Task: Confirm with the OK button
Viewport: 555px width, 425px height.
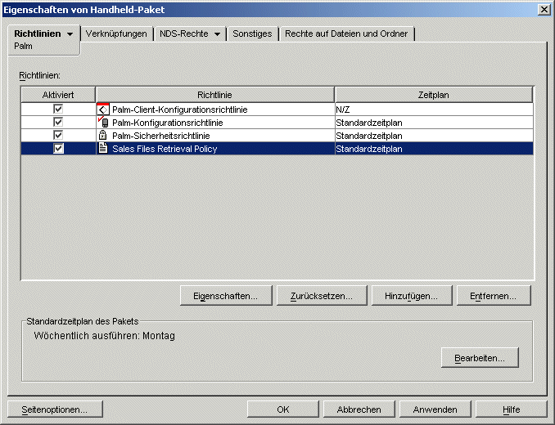Action: point(282,409)
